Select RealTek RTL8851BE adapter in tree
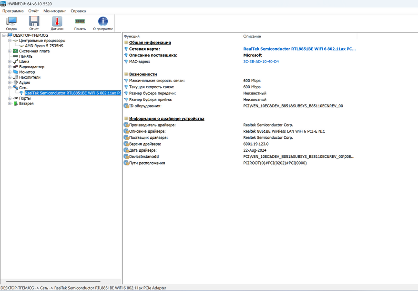 point(73,93)
